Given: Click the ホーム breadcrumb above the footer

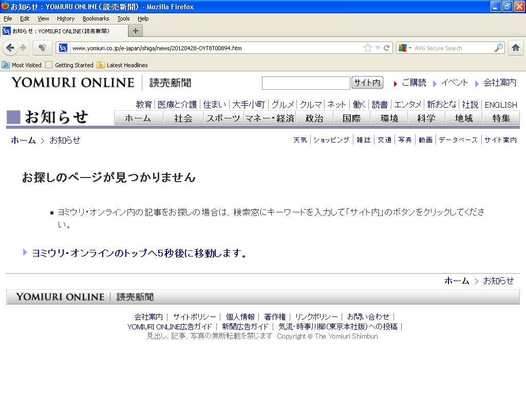Looking at the screenshot, I should (x=457, y=281).
